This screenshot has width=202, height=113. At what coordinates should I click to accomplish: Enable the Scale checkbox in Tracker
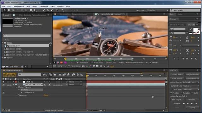(x=192, y=93)
